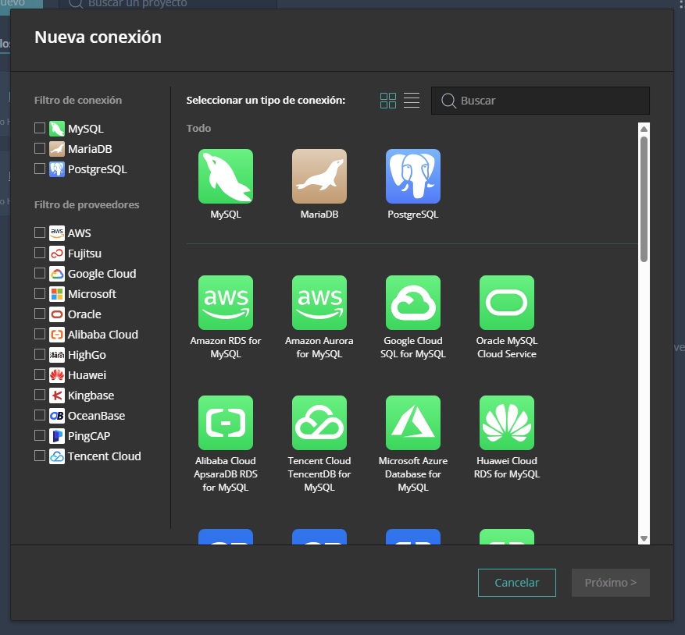Choose the MariaDB connection icon
The height and width of the screenshot is (635, 685).
[x=319, y=176]
